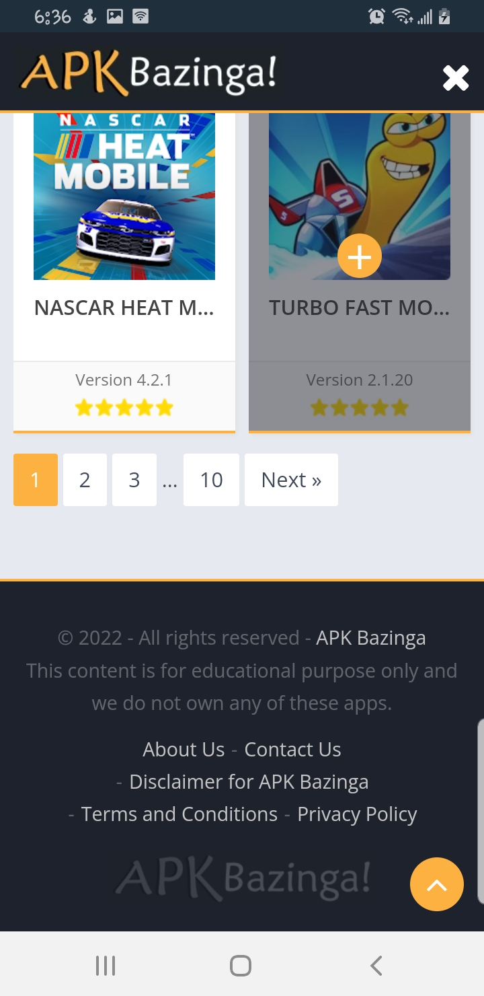
Task: Open the NASCAR HEAT M... title link
Action: tap(124, 308)
